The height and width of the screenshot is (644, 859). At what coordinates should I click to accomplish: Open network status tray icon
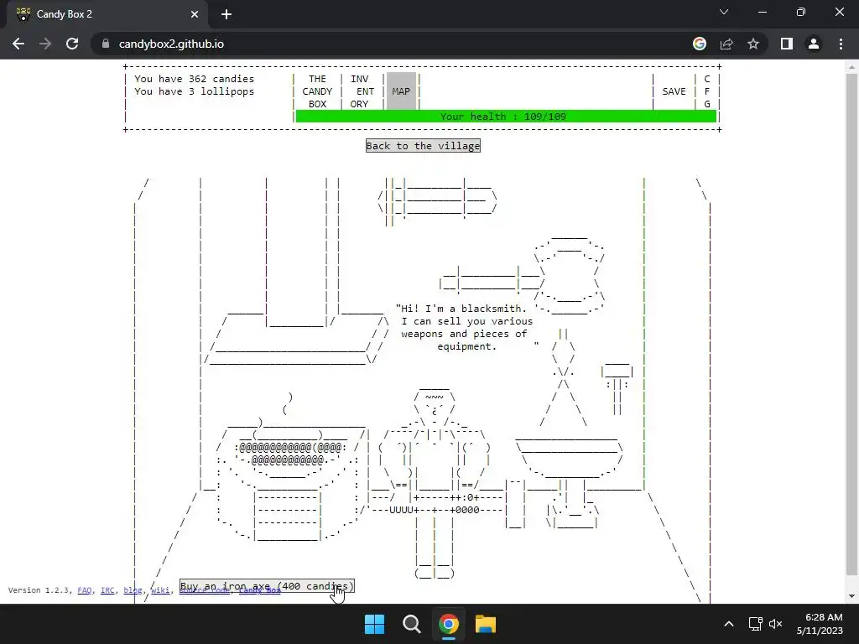tap(756, 624)
